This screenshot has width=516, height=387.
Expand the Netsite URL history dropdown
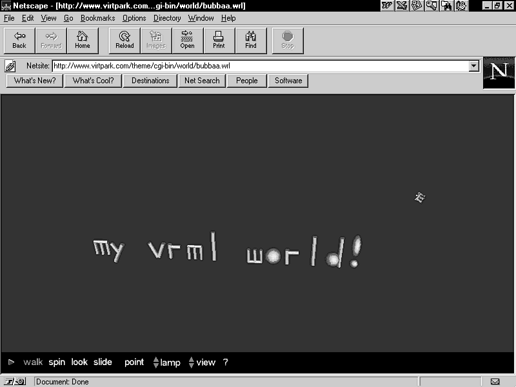[474, 66]
